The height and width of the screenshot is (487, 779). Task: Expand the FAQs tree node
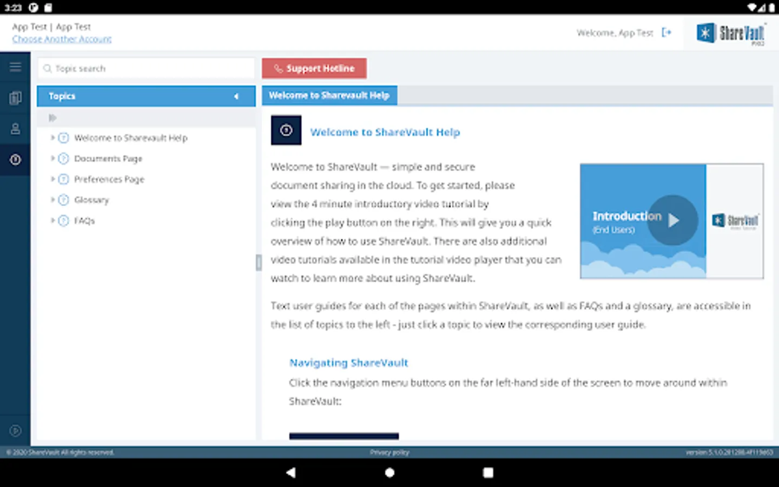[52, 220]
